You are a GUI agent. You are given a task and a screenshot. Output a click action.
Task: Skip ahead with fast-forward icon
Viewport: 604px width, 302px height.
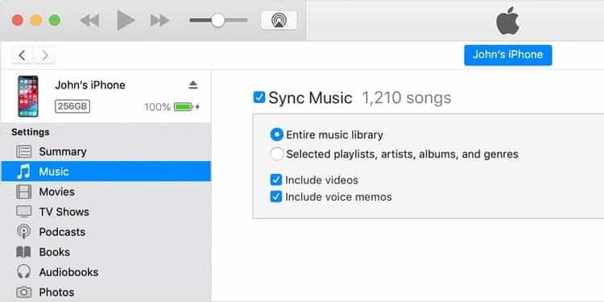[159, 20]
